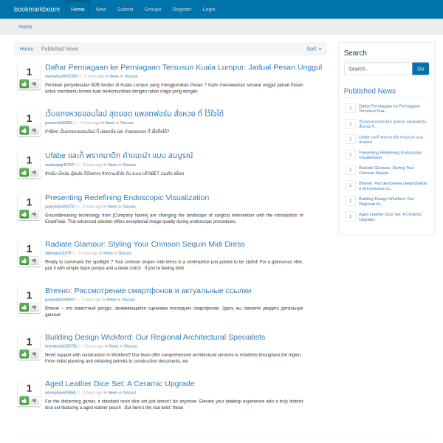Upvote the Daftar Perniagaan Kuala Lumpur post
443x443 pixels.
pos(24,84)
